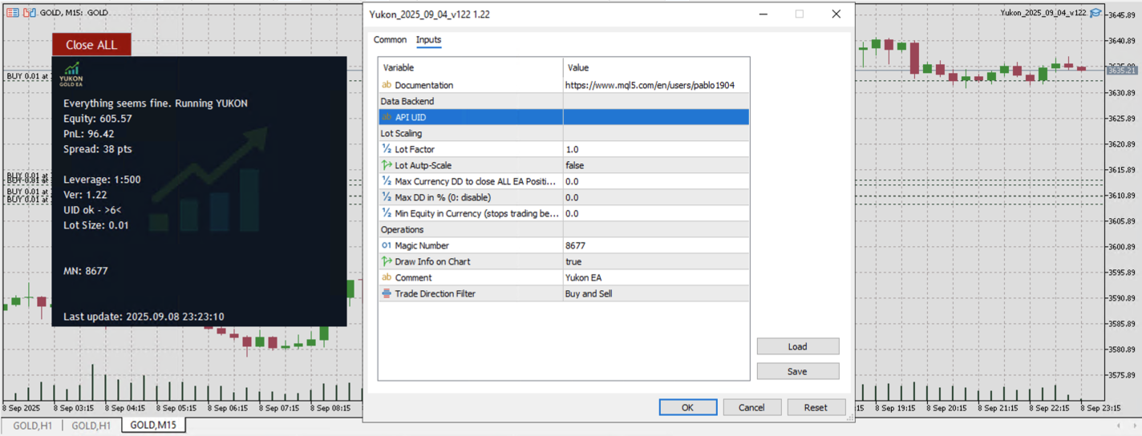The height and width of the screenshot is (436, 1142).
Task: Click the Min Equity in Currency value 0.0
Action: pos(656,213)
